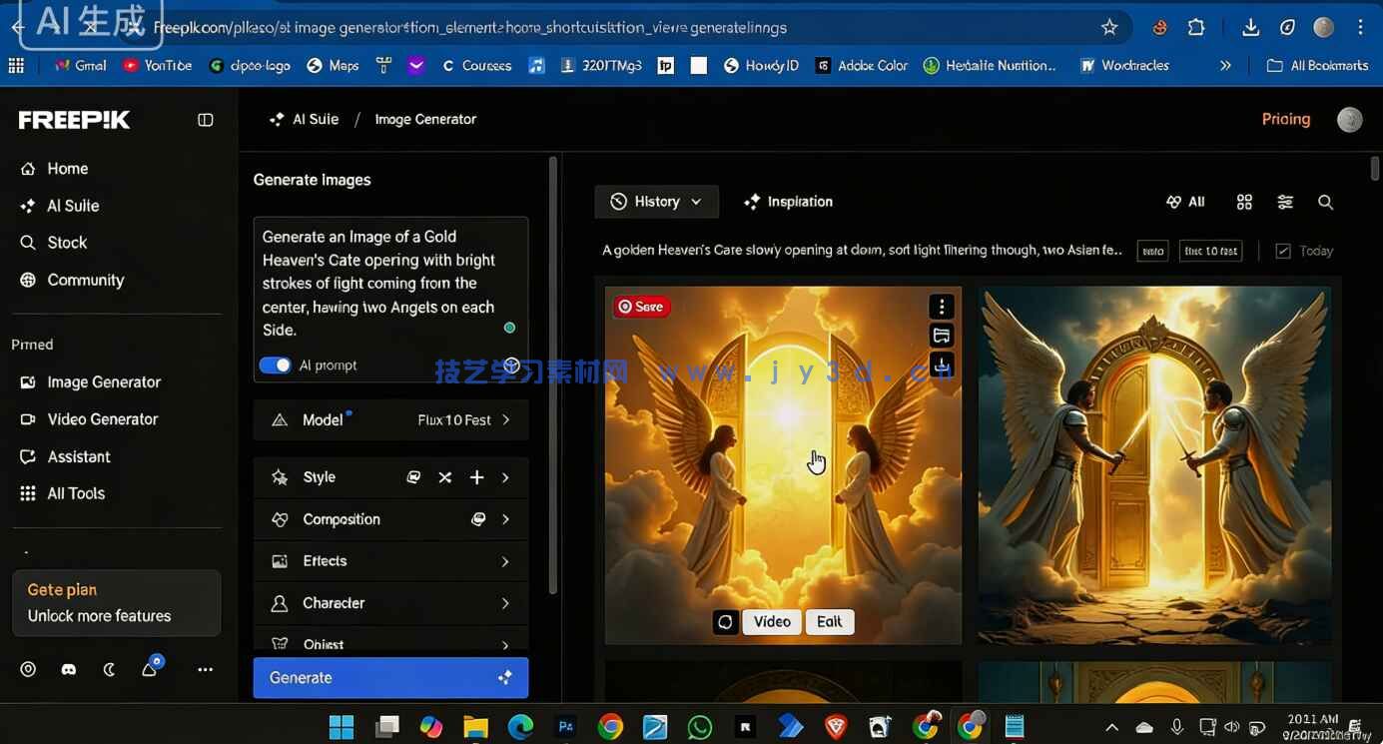Image resolution: width=1383 pixels, height=744 pixels.
Task: Open the Inspiration tab
Action: [788, 201]
